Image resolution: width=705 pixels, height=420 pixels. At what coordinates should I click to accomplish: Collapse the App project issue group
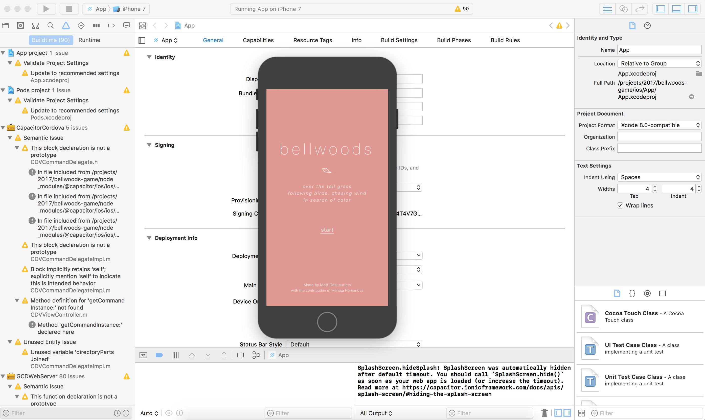tap(3, 53)
